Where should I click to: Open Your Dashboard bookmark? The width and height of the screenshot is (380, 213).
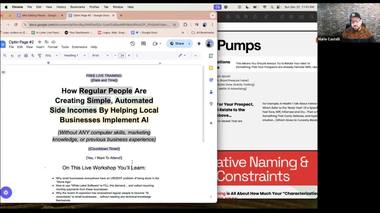[x=79, y=33]
